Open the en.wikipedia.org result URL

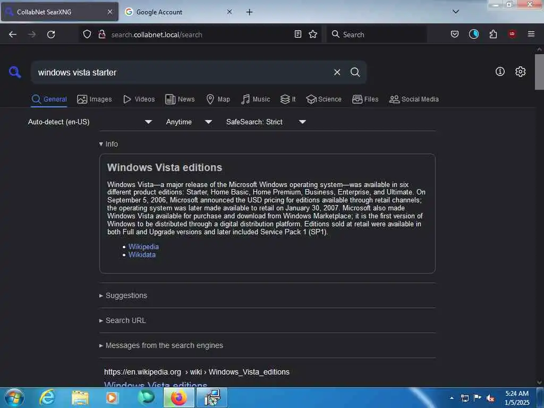point(197,372)
